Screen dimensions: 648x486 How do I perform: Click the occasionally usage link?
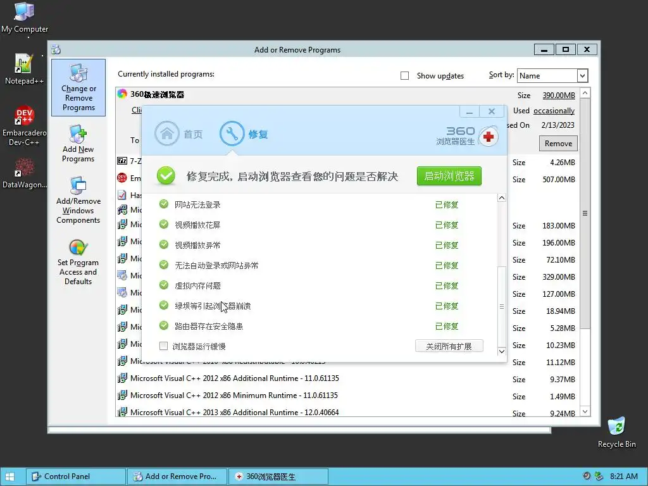pyautogui.click(x=554, y=111)
